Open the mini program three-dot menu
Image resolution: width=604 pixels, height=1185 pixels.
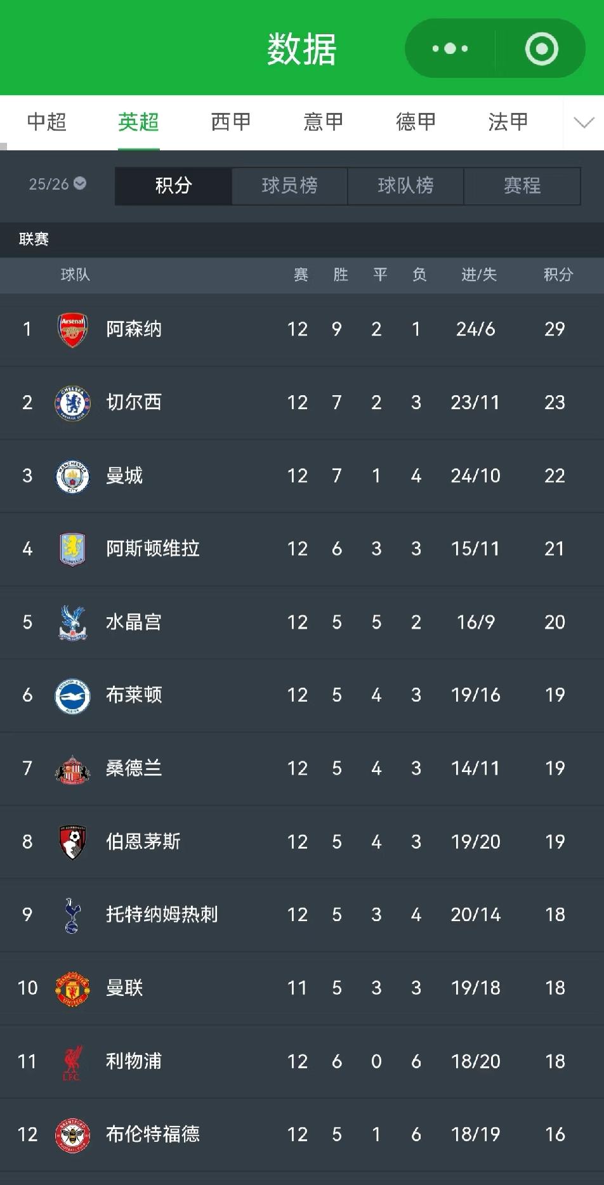[450, 48]
